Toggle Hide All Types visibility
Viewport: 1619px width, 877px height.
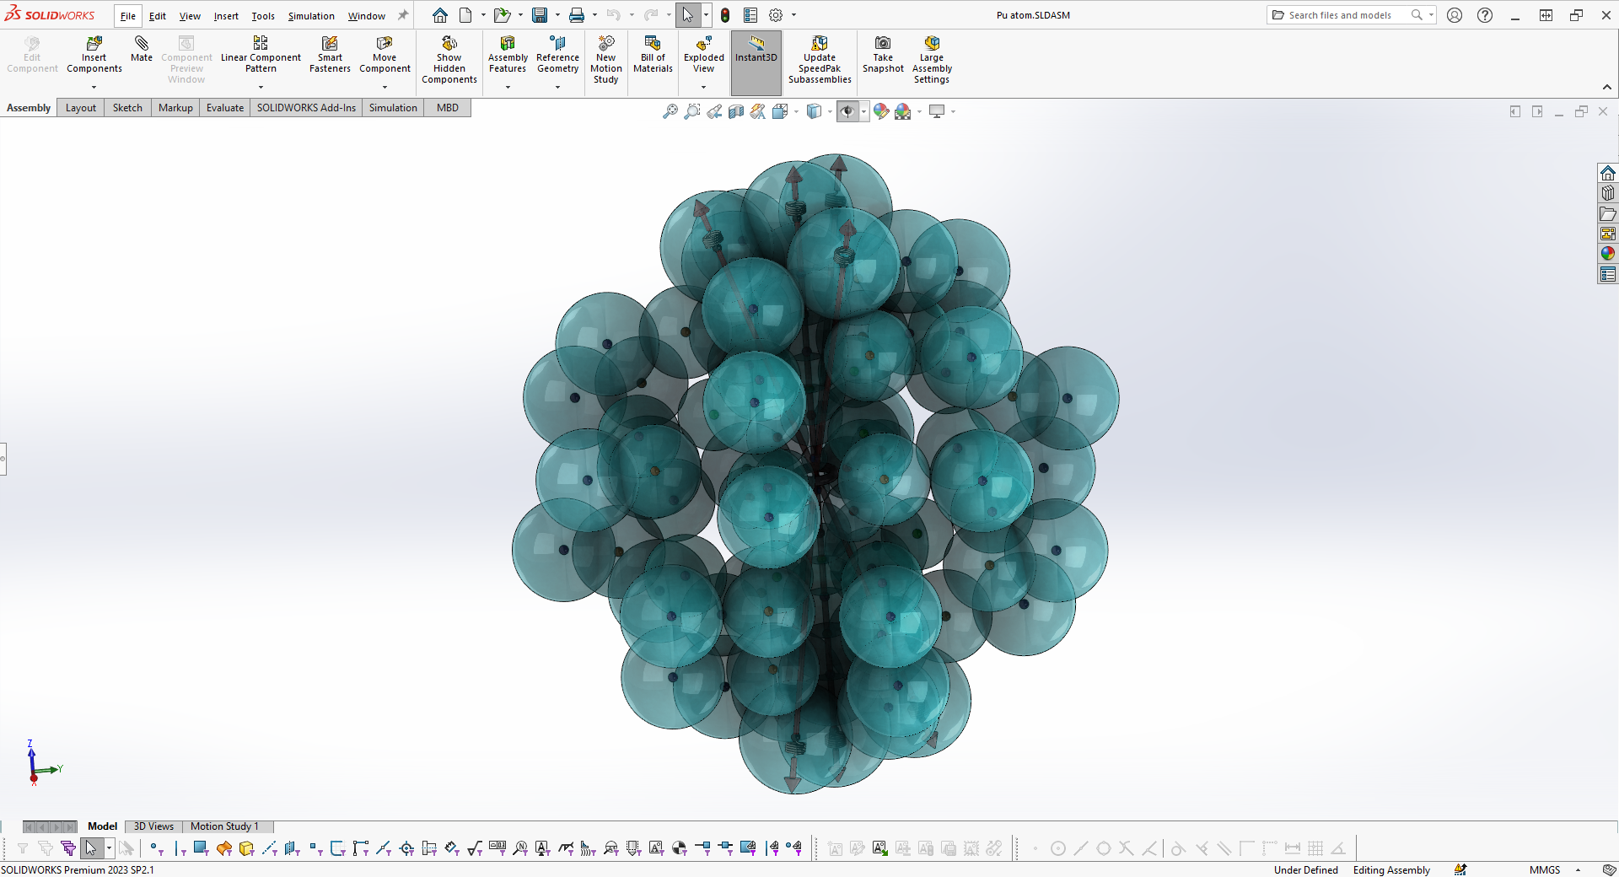[x=847, y=110]
